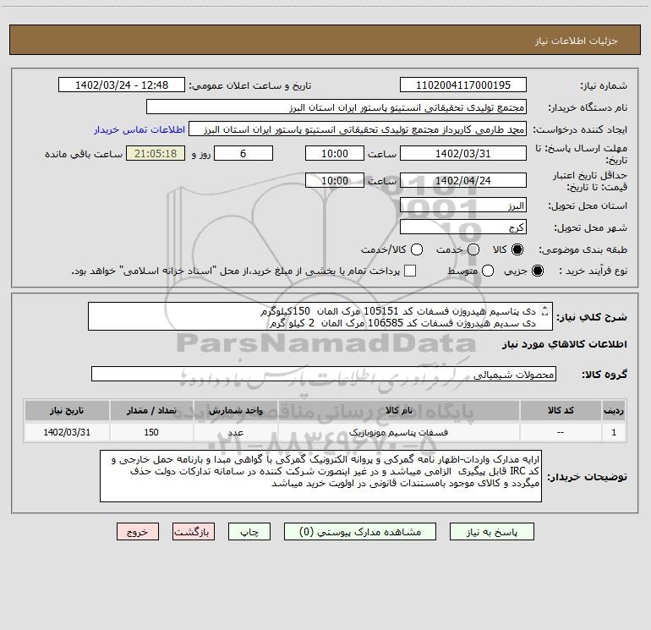The width and height of the screenshot is (651, 630).
Task: Click the response deadline date 1402/03/31 field
Action: (463, 153)
